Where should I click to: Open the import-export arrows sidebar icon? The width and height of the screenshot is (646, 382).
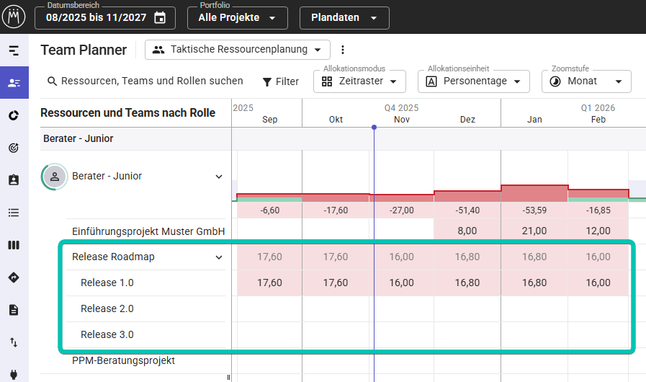click(x=14, y=342)
